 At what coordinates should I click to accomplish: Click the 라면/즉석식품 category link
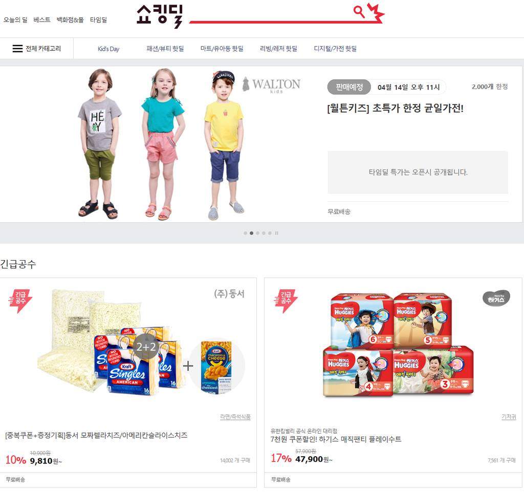[235, 416]
